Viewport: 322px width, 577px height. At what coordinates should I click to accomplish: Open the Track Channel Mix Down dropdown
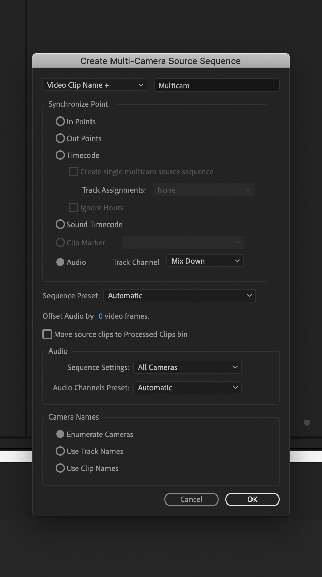coord(205,261)
